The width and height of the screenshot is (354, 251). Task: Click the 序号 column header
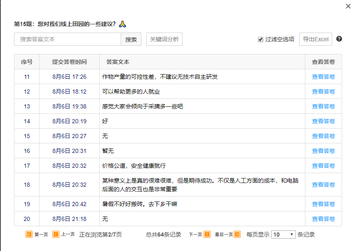[27, 62]
